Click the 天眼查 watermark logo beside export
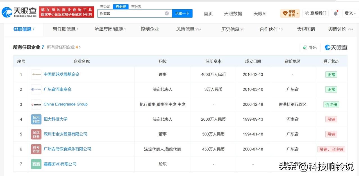This screenshot has width=359, height=176. pos(336,48)
